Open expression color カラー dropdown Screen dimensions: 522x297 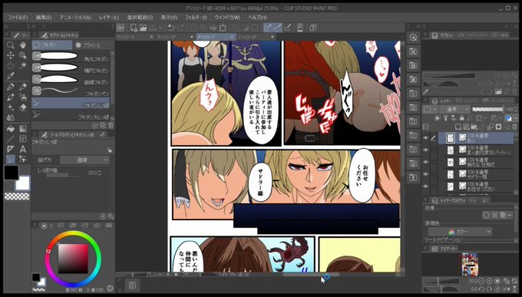tap(460, 232)
